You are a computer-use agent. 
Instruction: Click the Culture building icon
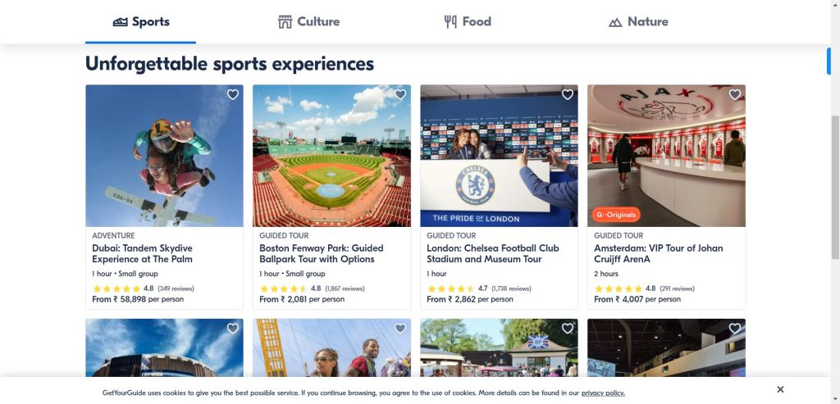tap(285, 22)
